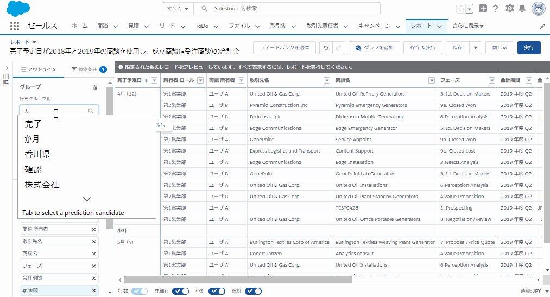Viewport: 550px width, 297px height.
Task: Remove the 会計期間 column
Action: 93,278
